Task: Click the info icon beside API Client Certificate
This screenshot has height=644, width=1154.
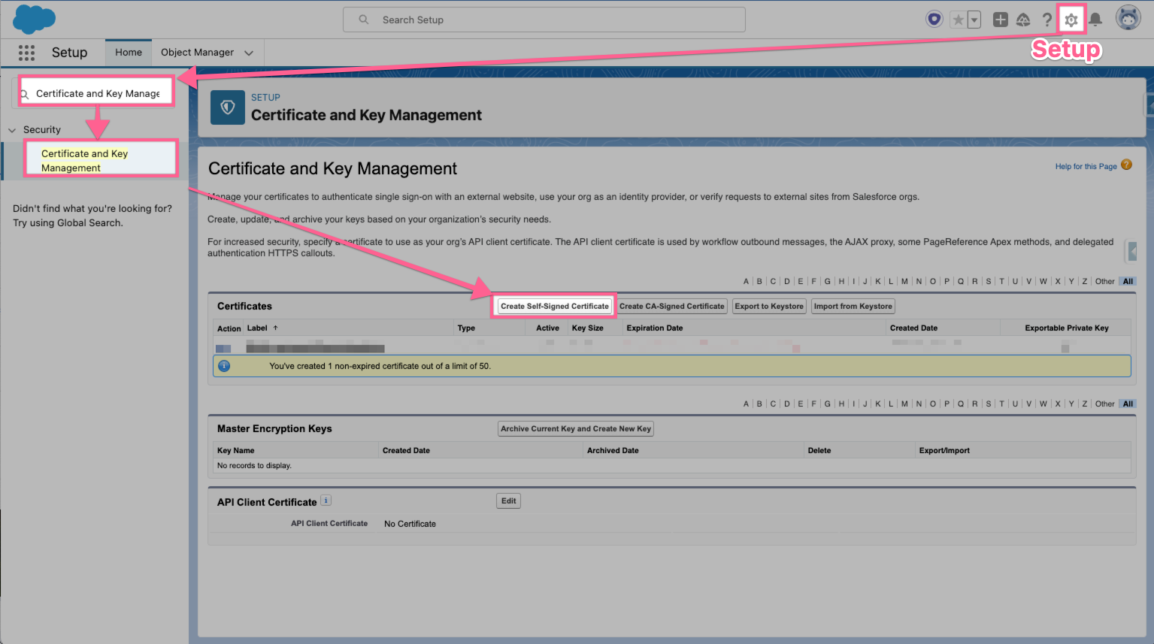Action: 326,500
